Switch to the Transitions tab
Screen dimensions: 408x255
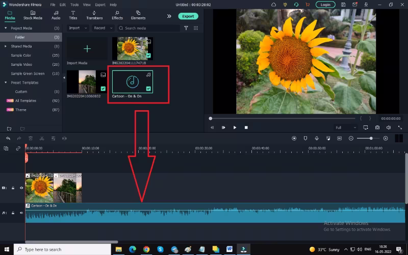(94, 15)
